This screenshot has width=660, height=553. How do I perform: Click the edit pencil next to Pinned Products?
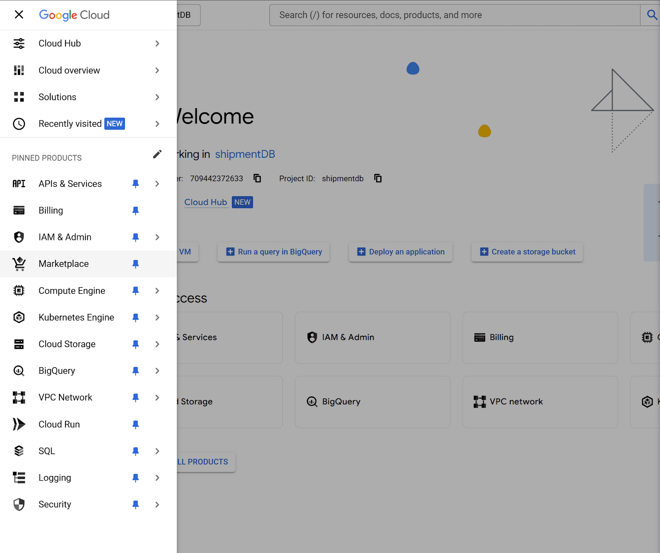tap(157, 154)
